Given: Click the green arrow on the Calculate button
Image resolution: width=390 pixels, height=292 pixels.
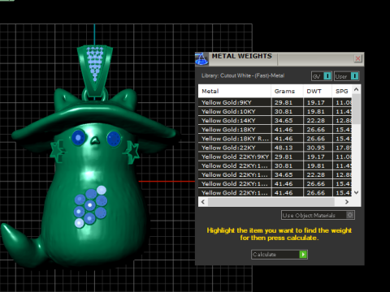Looking at the screenshot, I should point(303,255).
